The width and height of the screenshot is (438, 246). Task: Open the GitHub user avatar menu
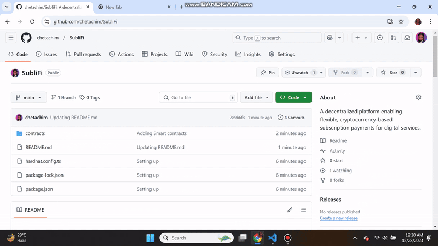[x=421, y=38]
